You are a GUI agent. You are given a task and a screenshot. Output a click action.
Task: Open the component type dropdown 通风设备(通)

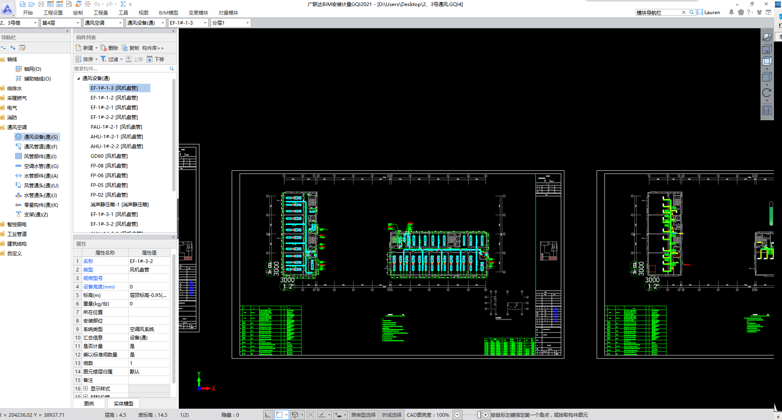click(x=146, y=23)
